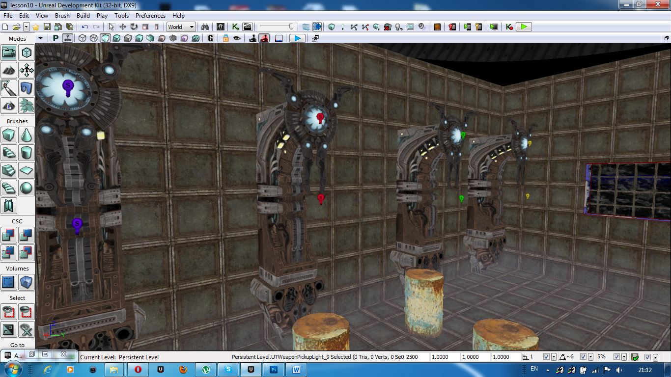Click Play in Viewport blue arrow

pyautogui.click(x=297, y=38)
